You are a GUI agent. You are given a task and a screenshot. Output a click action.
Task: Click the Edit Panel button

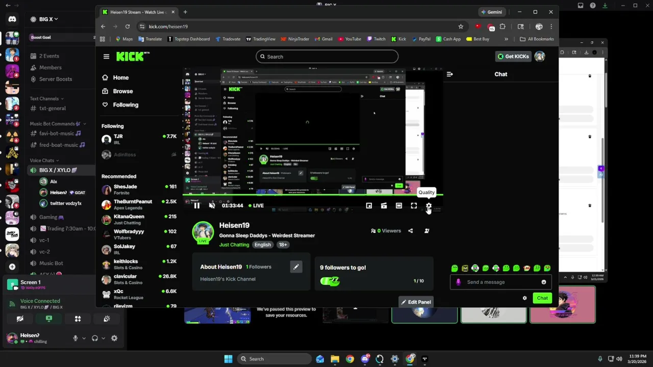(416, 302)
